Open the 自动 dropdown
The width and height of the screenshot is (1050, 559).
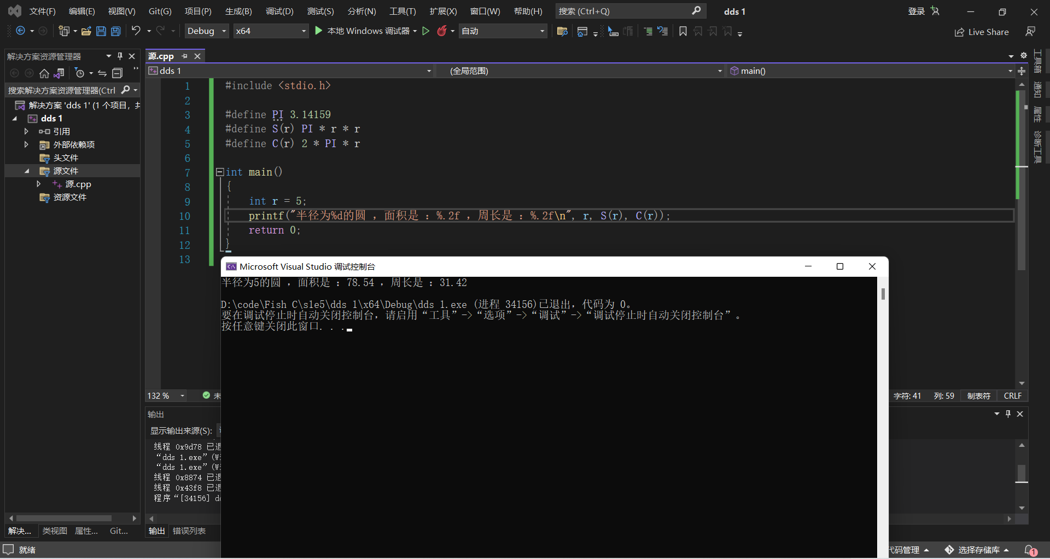pos(503,31)
